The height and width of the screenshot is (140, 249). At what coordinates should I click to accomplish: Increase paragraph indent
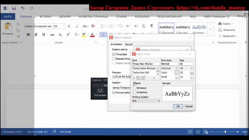(136, 26)
